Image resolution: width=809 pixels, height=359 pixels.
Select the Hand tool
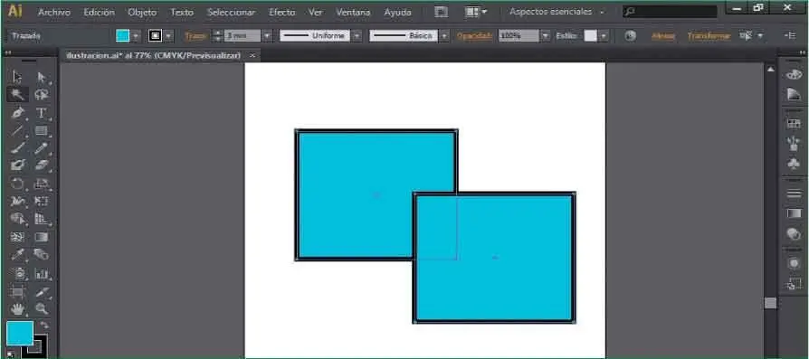[x=17, y=308]
